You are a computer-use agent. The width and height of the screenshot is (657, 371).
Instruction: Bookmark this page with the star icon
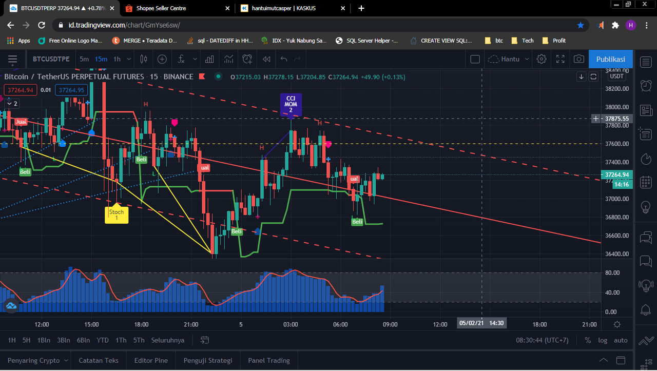[581, 25]
